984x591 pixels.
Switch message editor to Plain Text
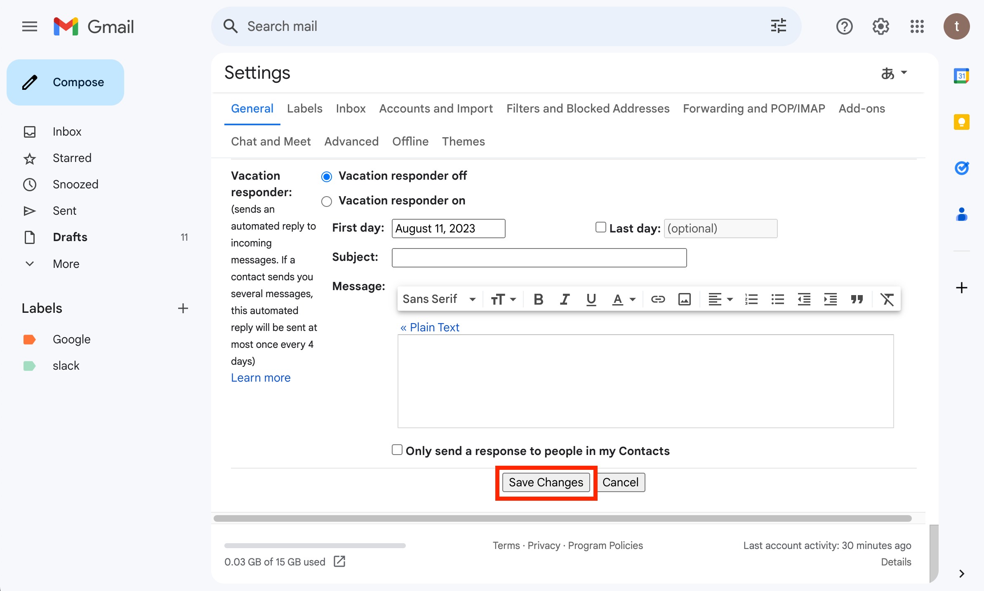pyautogui.click(x=430, y=327)
